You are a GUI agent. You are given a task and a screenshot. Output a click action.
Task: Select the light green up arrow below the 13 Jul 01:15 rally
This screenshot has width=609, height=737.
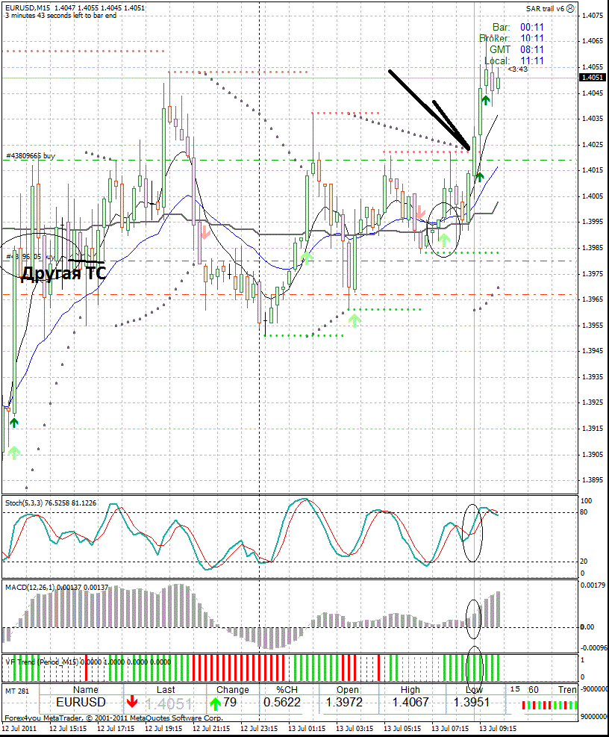pyautogui.click(x=307, y=258)
